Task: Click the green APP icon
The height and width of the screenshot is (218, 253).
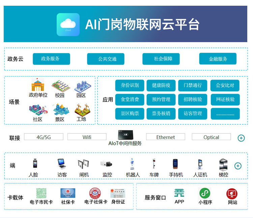Action: tap(179, 193)
